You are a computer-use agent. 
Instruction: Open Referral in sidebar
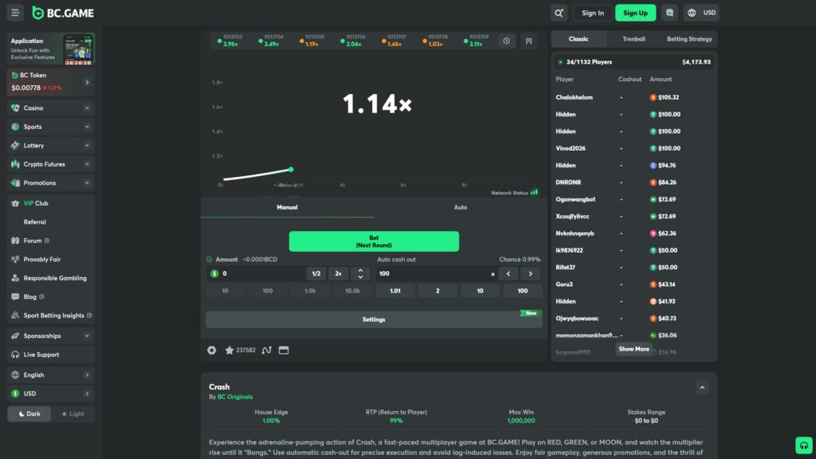pos(51,222)
